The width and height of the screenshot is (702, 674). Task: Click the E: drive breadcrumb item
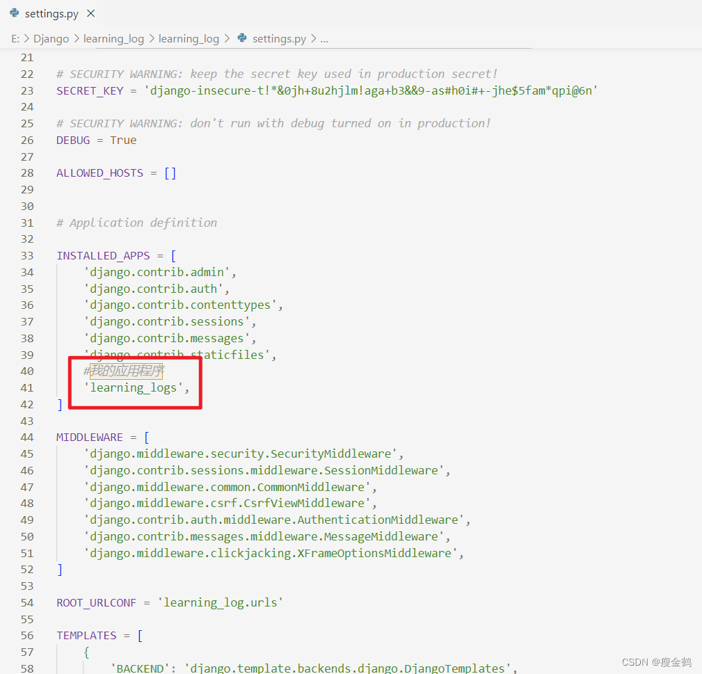(15, 38)
